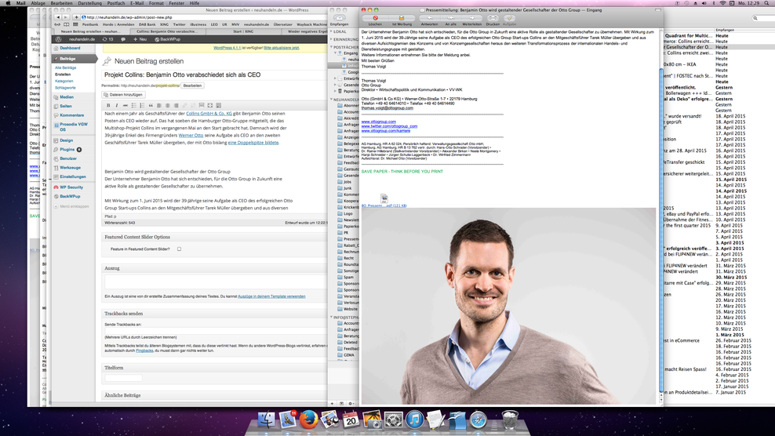Click the portrait photo in the email
This screenshot has width=775, height=436.
point(508,306)
